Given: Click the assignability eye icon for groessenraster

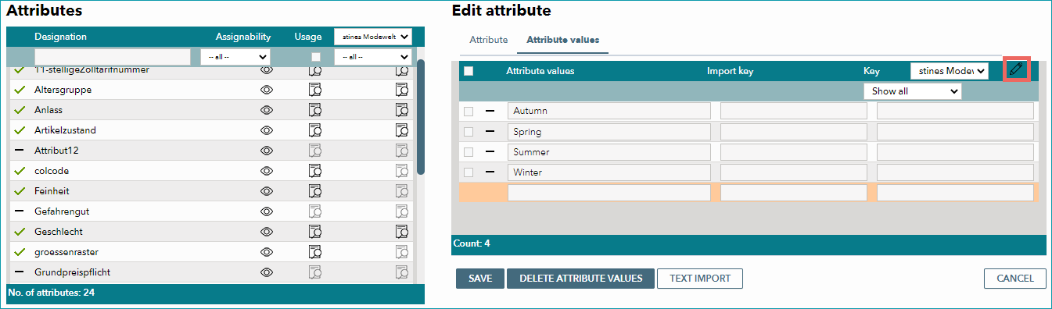Looking at the screenshot, I should click(x=267, y=252).
